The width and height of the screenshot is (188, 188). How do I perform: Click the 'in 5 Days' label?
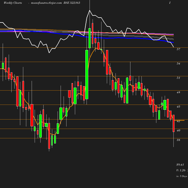point(182,176)
